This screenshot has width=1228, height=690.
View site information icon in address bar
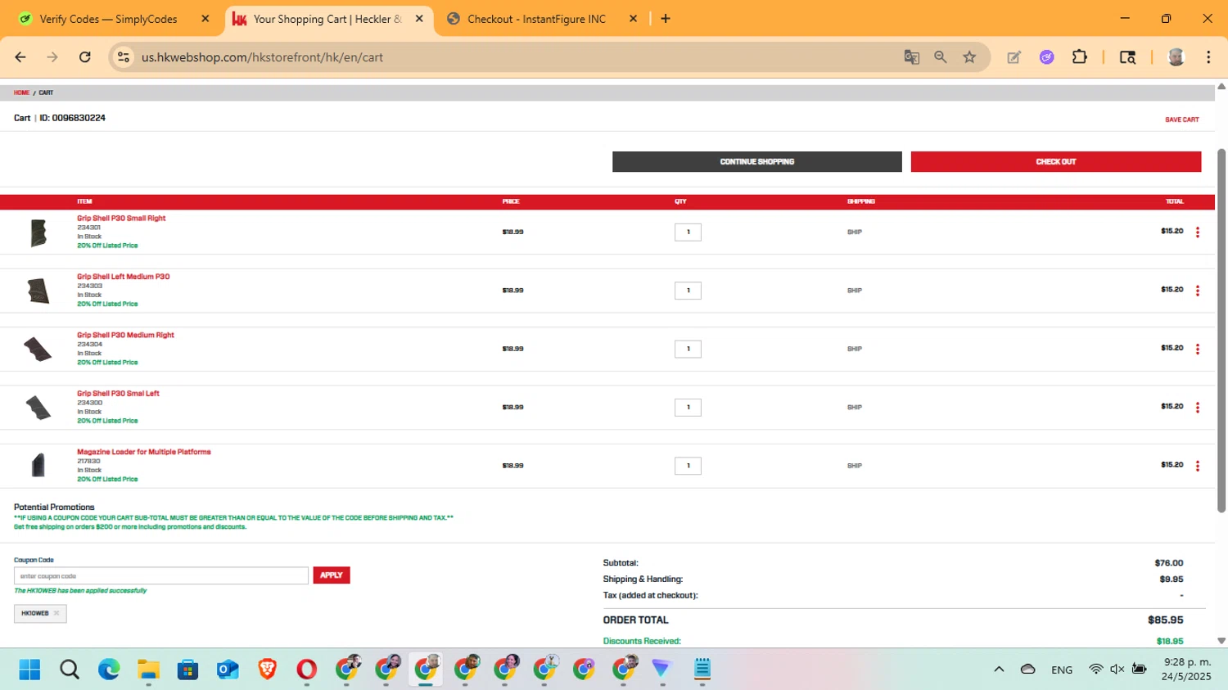tap(124, 57)
